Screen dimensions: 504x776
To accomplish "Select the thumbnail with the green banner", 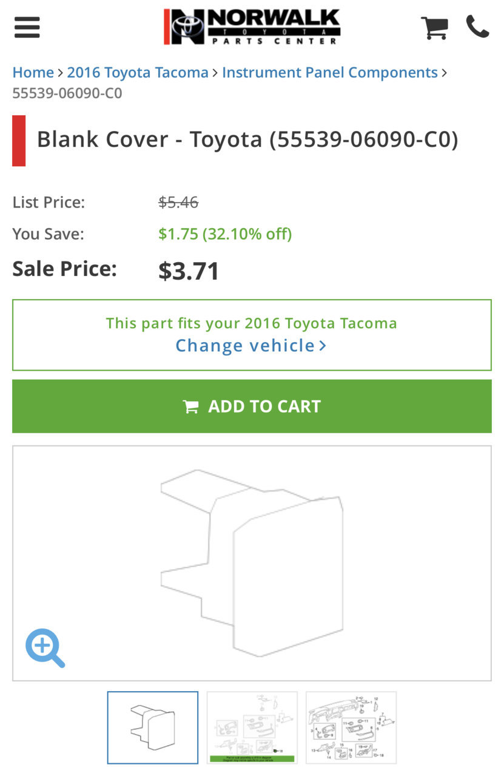I will pyautogui.click(x=252, y=727).
